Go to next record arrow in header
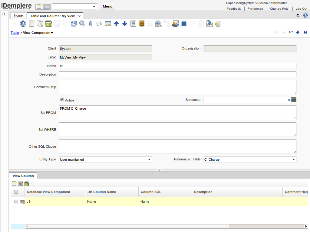This screenshot has height=232, width=310. 298,32
